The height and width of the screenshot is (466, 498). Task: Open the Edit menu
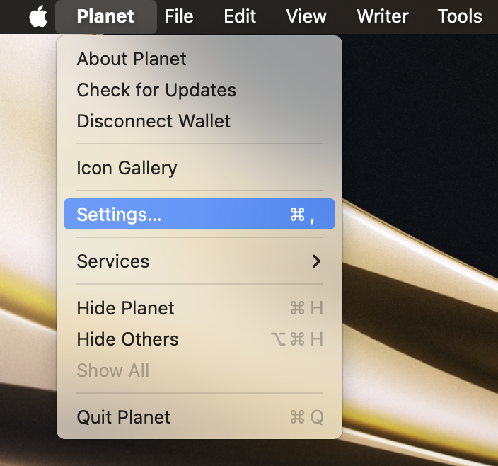[x=240, y=16]
